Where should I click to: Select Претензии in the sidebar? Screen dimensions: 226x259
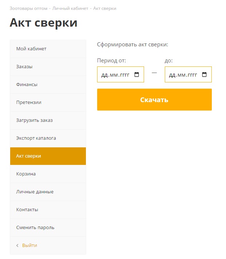point(48,103)
